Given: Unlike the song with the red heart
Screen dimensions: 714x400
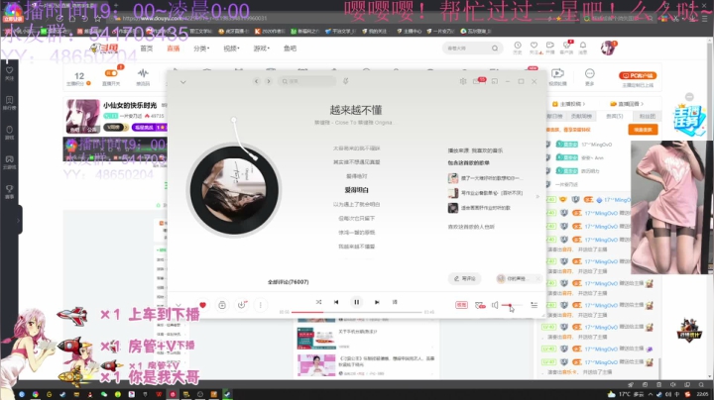Looking at the screenshot, I should (x=202, y=305).
